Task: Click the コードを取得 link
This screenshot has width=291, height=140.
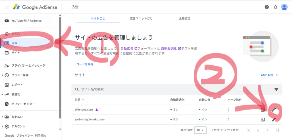Action: pos(85,64)
